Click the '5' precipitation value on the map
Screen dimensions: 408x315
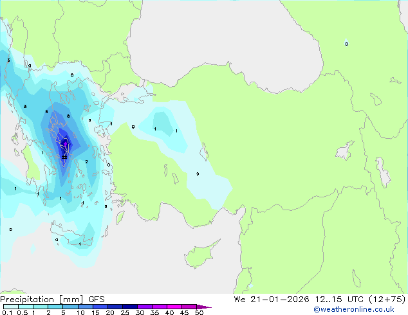click(x=46, y=111)
